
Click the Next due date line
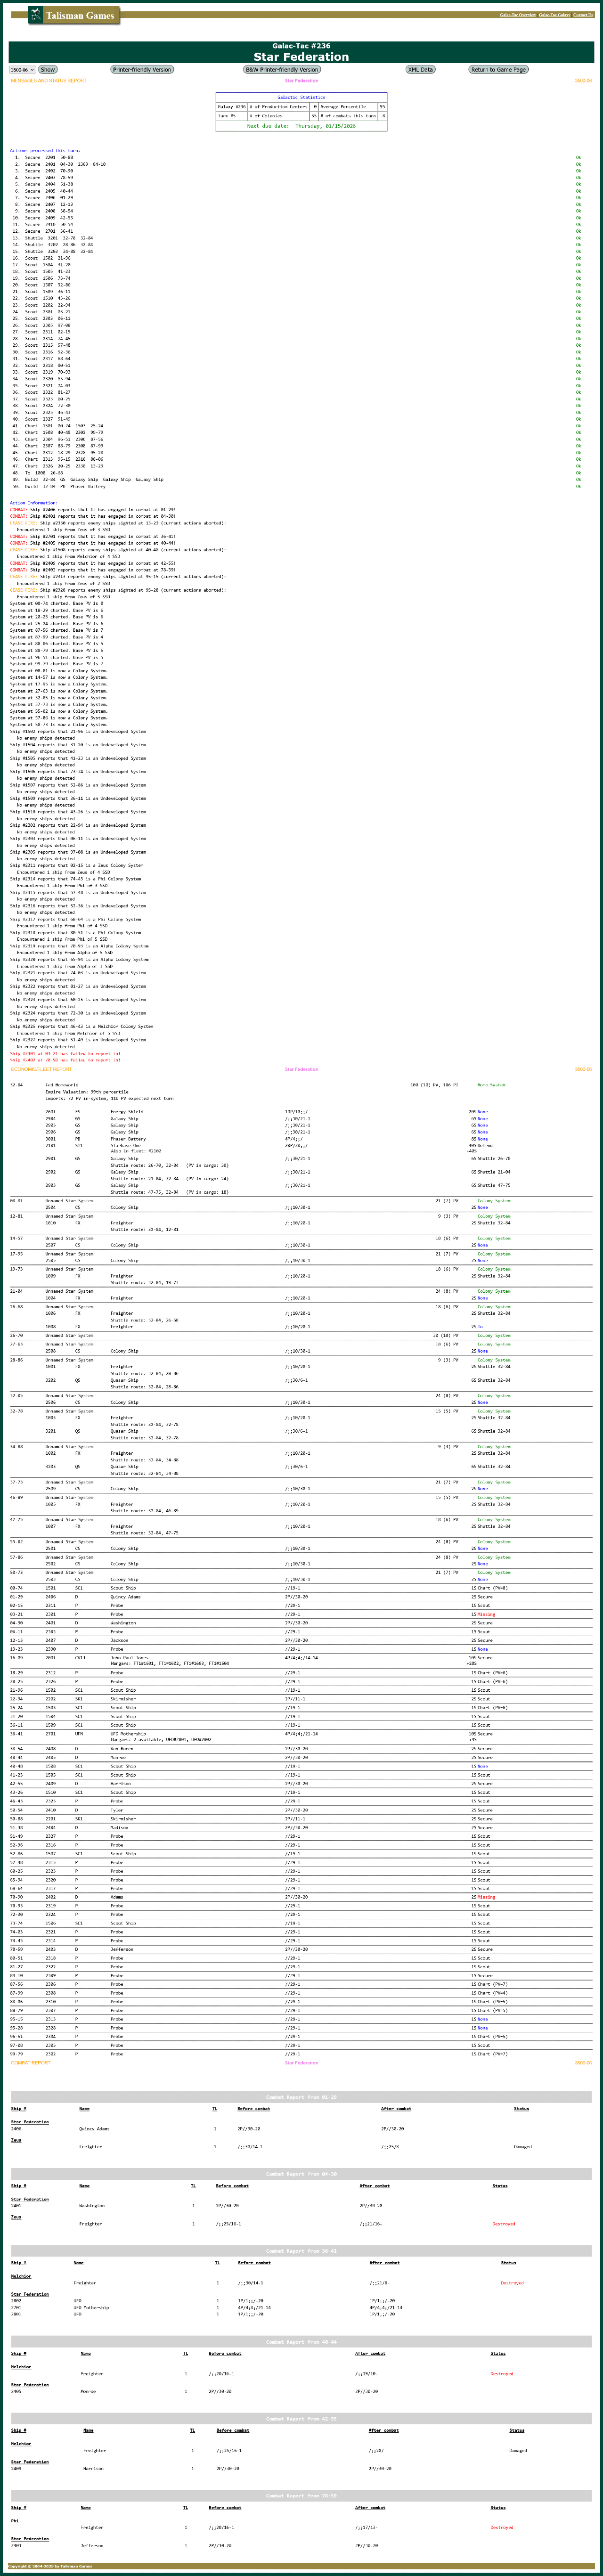click(x=301, y=126)
